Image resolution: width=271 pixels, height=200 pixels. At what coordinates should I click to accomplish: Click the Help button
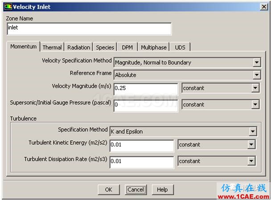coord(162,190)
